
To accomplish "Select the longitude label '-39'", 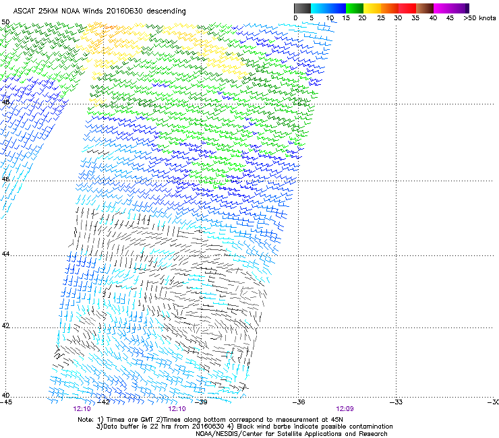I will pos(201,402).
